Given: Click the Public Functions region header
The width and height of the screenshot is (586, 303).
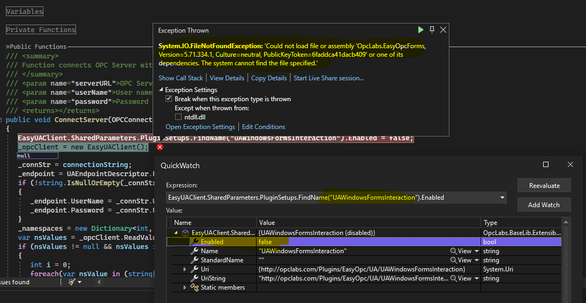Looking at the screenshot, I should point(38,47).
